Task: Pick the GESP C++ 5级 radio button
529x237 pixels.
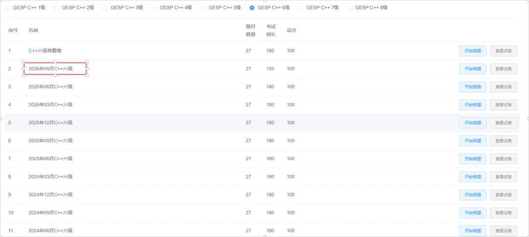Action: pyautogui.click(x=203, y=8)
